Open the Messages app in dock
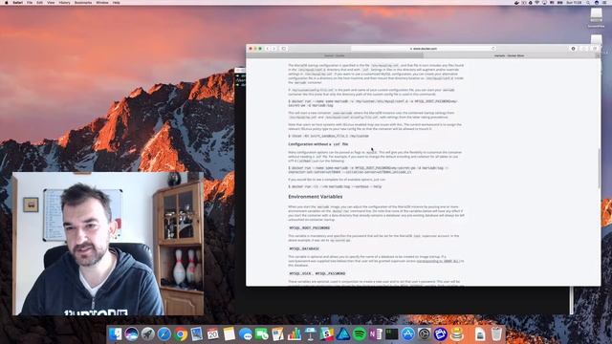 pyautogui.click(x=246, y=334)
